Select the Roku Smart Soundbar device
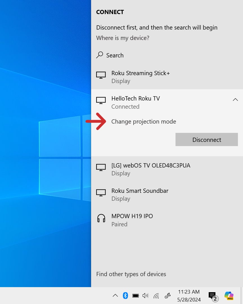The image size is (243, 304). pos(140,194)
